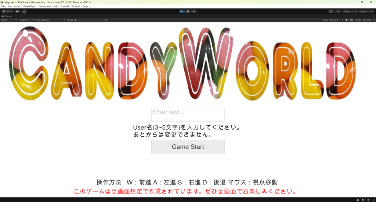Toggle the Stats overlay
The height and width of the screenshot is (202, 376).
click(x=358, y=20)
